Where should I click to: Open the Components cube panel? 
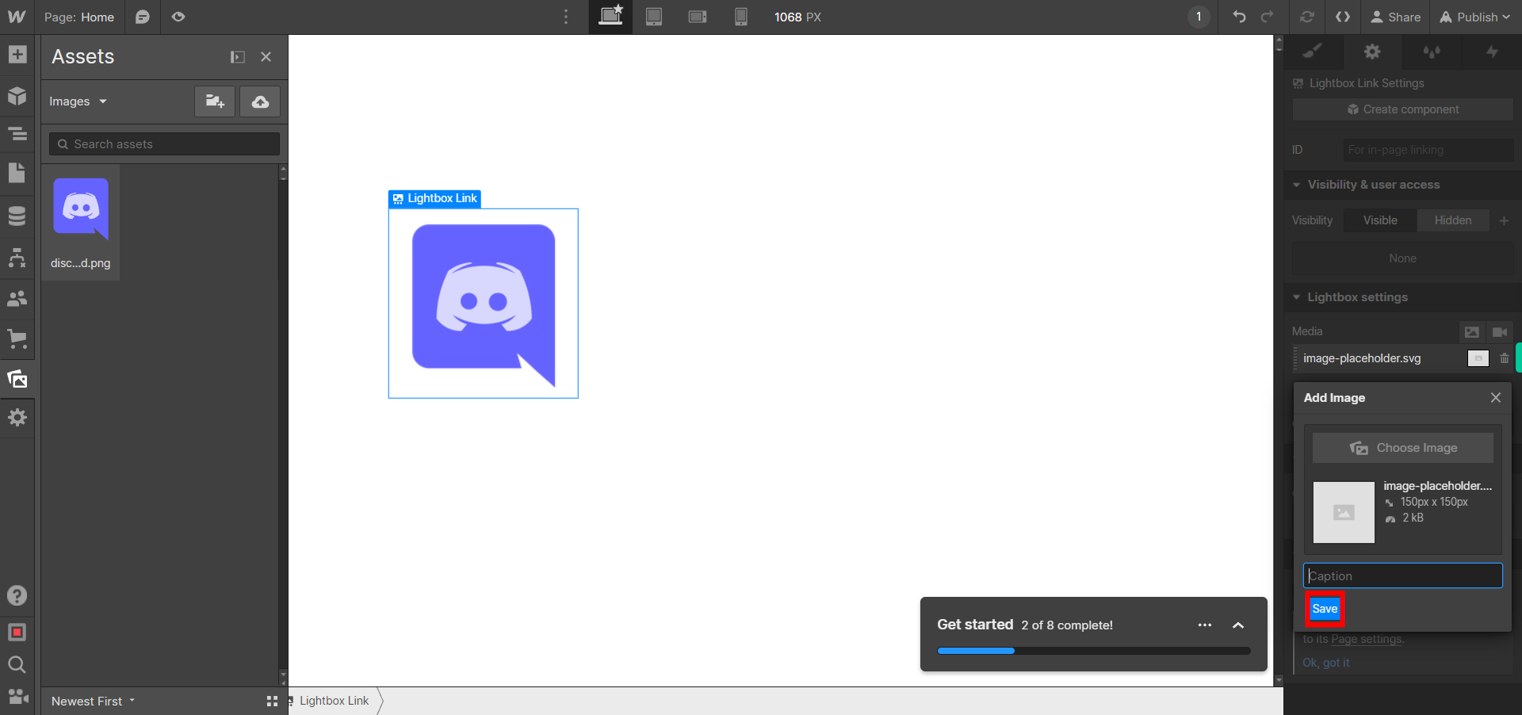(x=17, y=96)
